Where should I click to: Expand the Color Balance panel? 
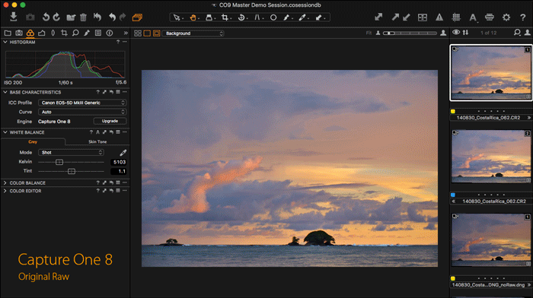5,182
